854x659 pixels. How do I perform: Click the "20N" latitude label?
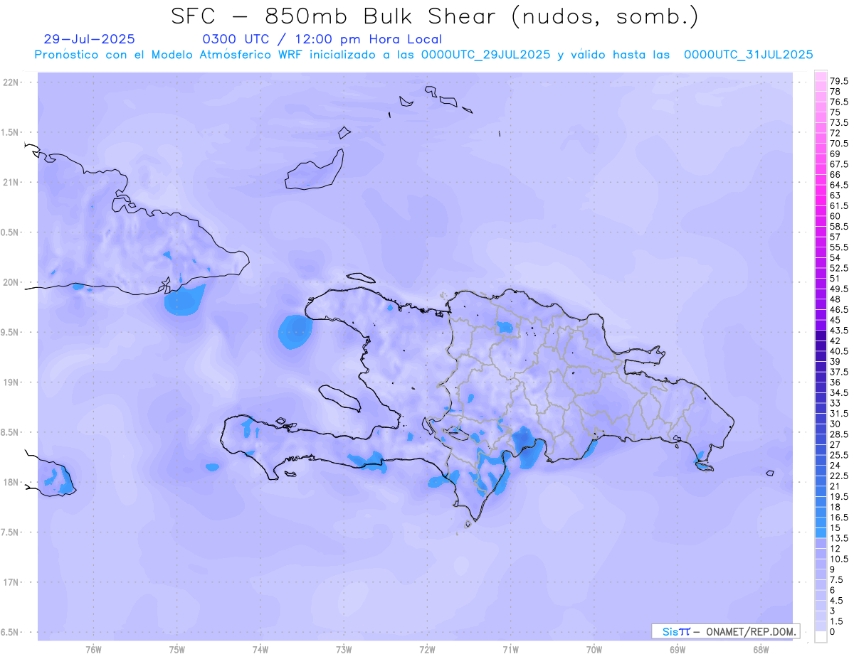coord(11,282)
